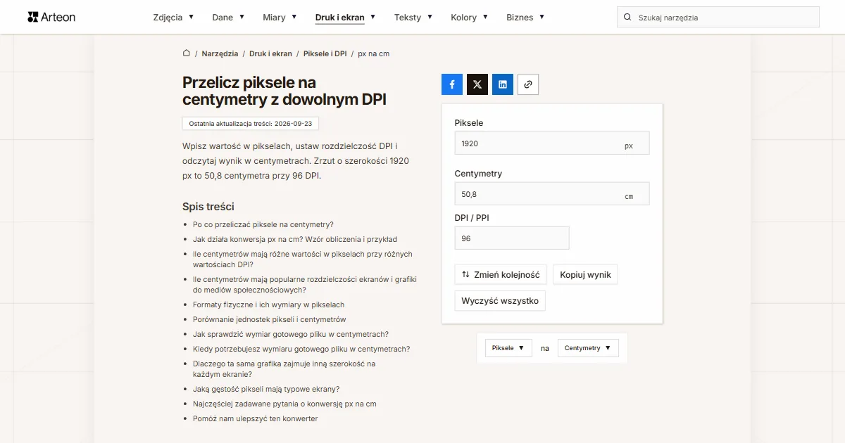Open 'Pomóż nam ulepszyć ten konwerter'
The width and height of the screenshot is (845, 443).
click(256, 419)
